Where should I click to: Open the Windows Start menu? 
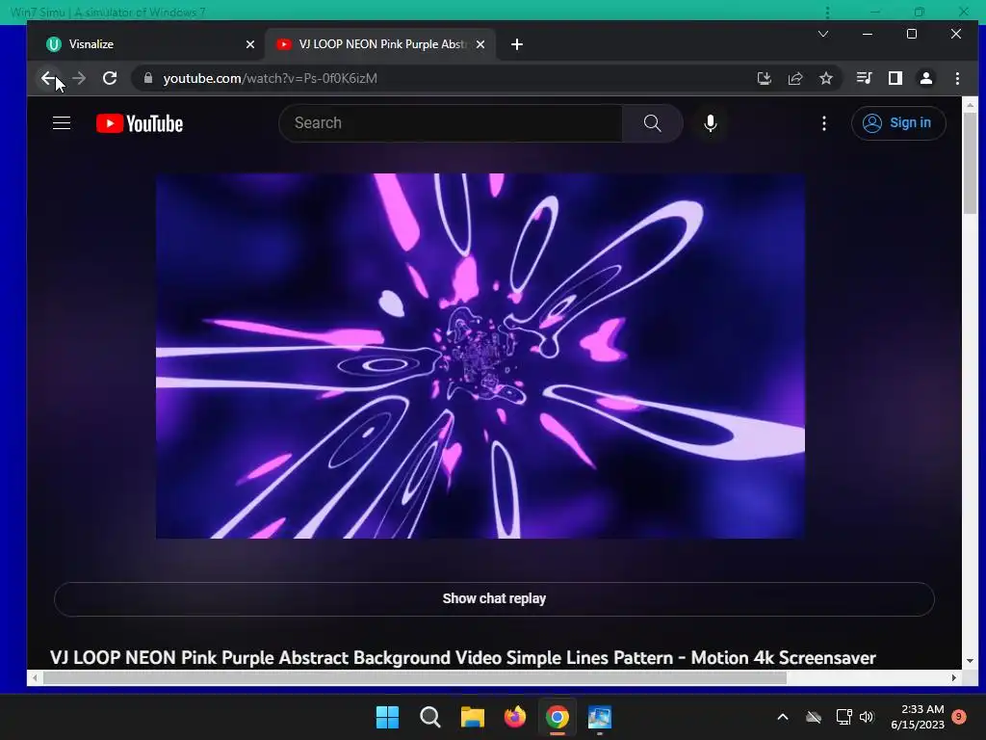[387, 717]
